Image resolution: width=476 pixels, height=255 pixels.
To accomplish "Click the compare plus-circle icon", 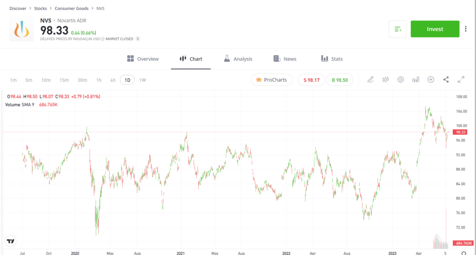I will 431,80.
